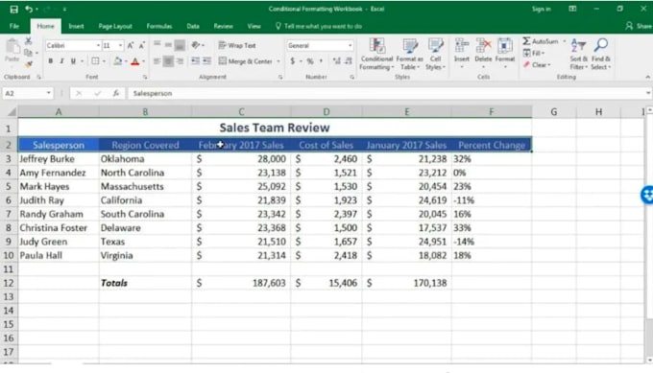Click the Merge & Center button

coord(245,61)
